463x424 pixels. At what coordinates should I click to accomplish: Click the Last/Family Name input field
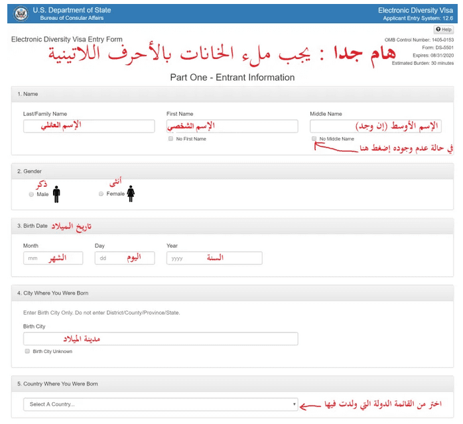click(x=88, y=126)
